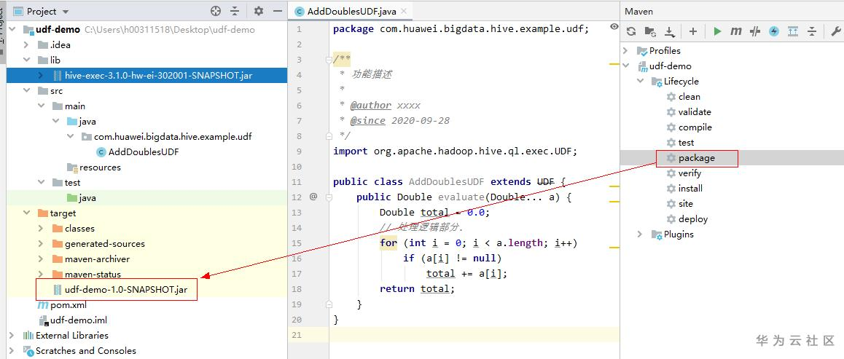This screenshot has width=844, height=359.
Task: Fold the Javadoc comment at line 3
Action: pos(328,60)
